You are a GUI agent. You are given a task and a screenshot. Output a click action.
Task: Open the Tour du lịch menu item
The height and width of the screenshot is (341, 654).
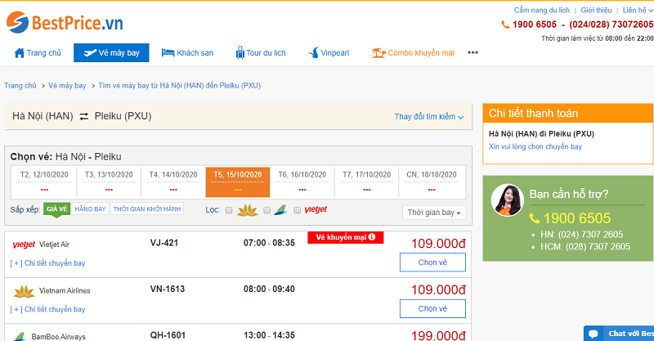[261, 52]
